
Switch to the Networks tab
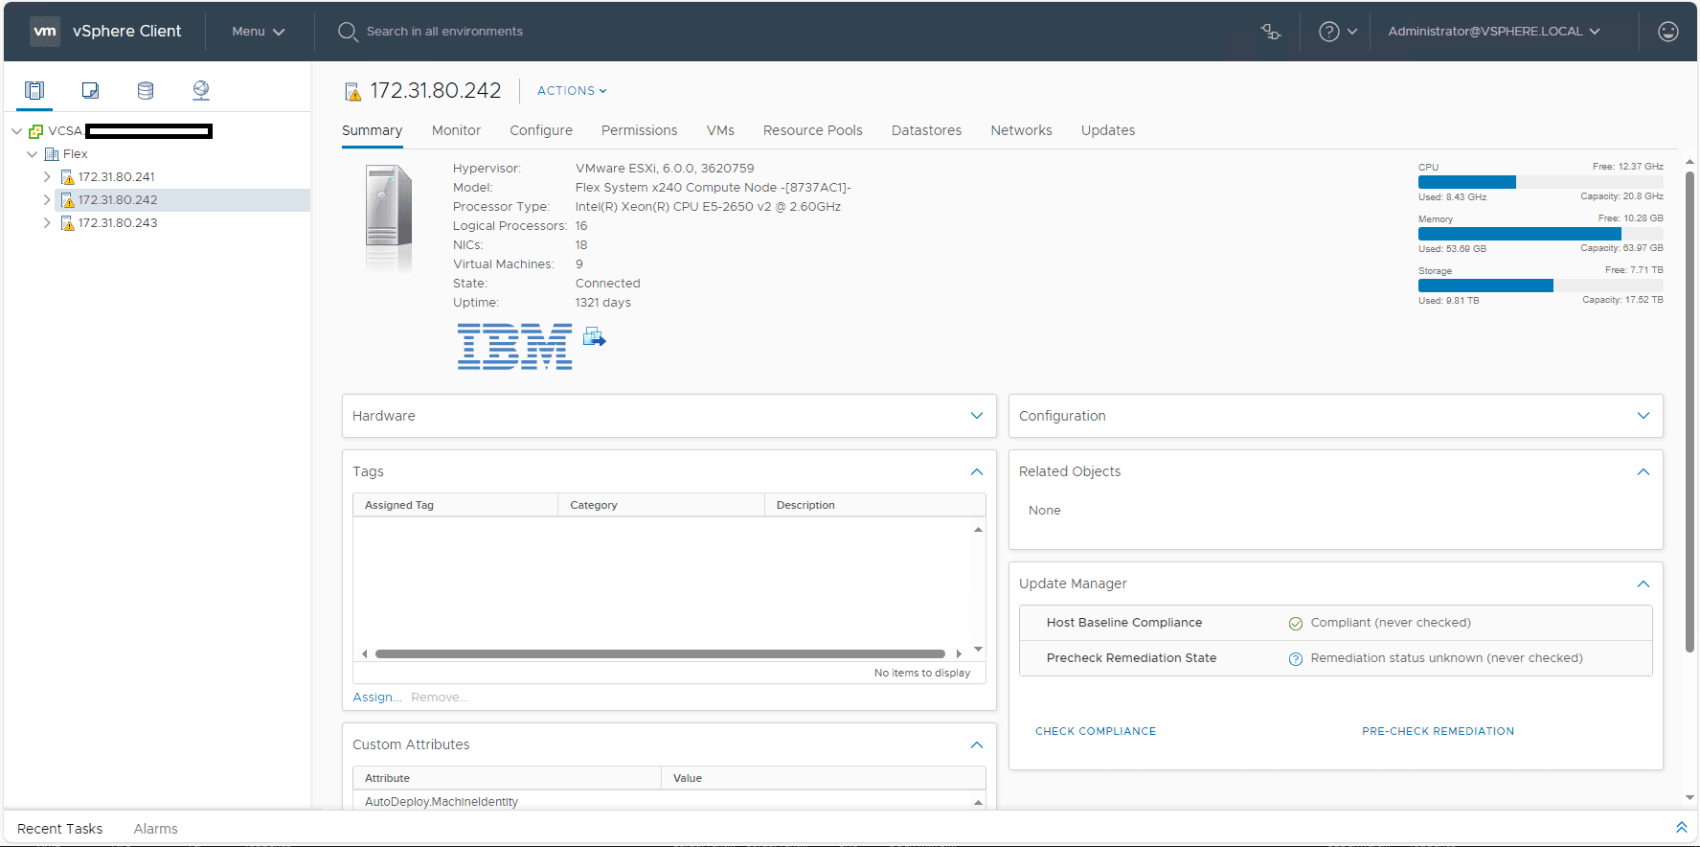tap(1021, 130)
